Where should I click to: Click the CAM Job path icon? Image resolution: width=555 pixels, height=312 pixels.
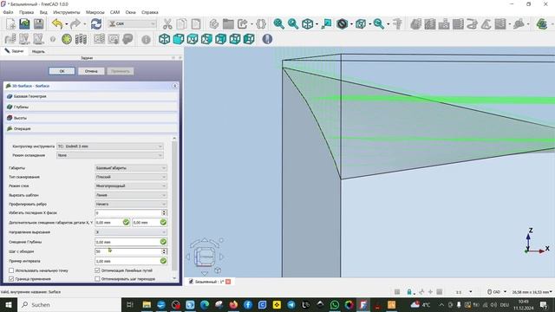click(x=10, y=39)
